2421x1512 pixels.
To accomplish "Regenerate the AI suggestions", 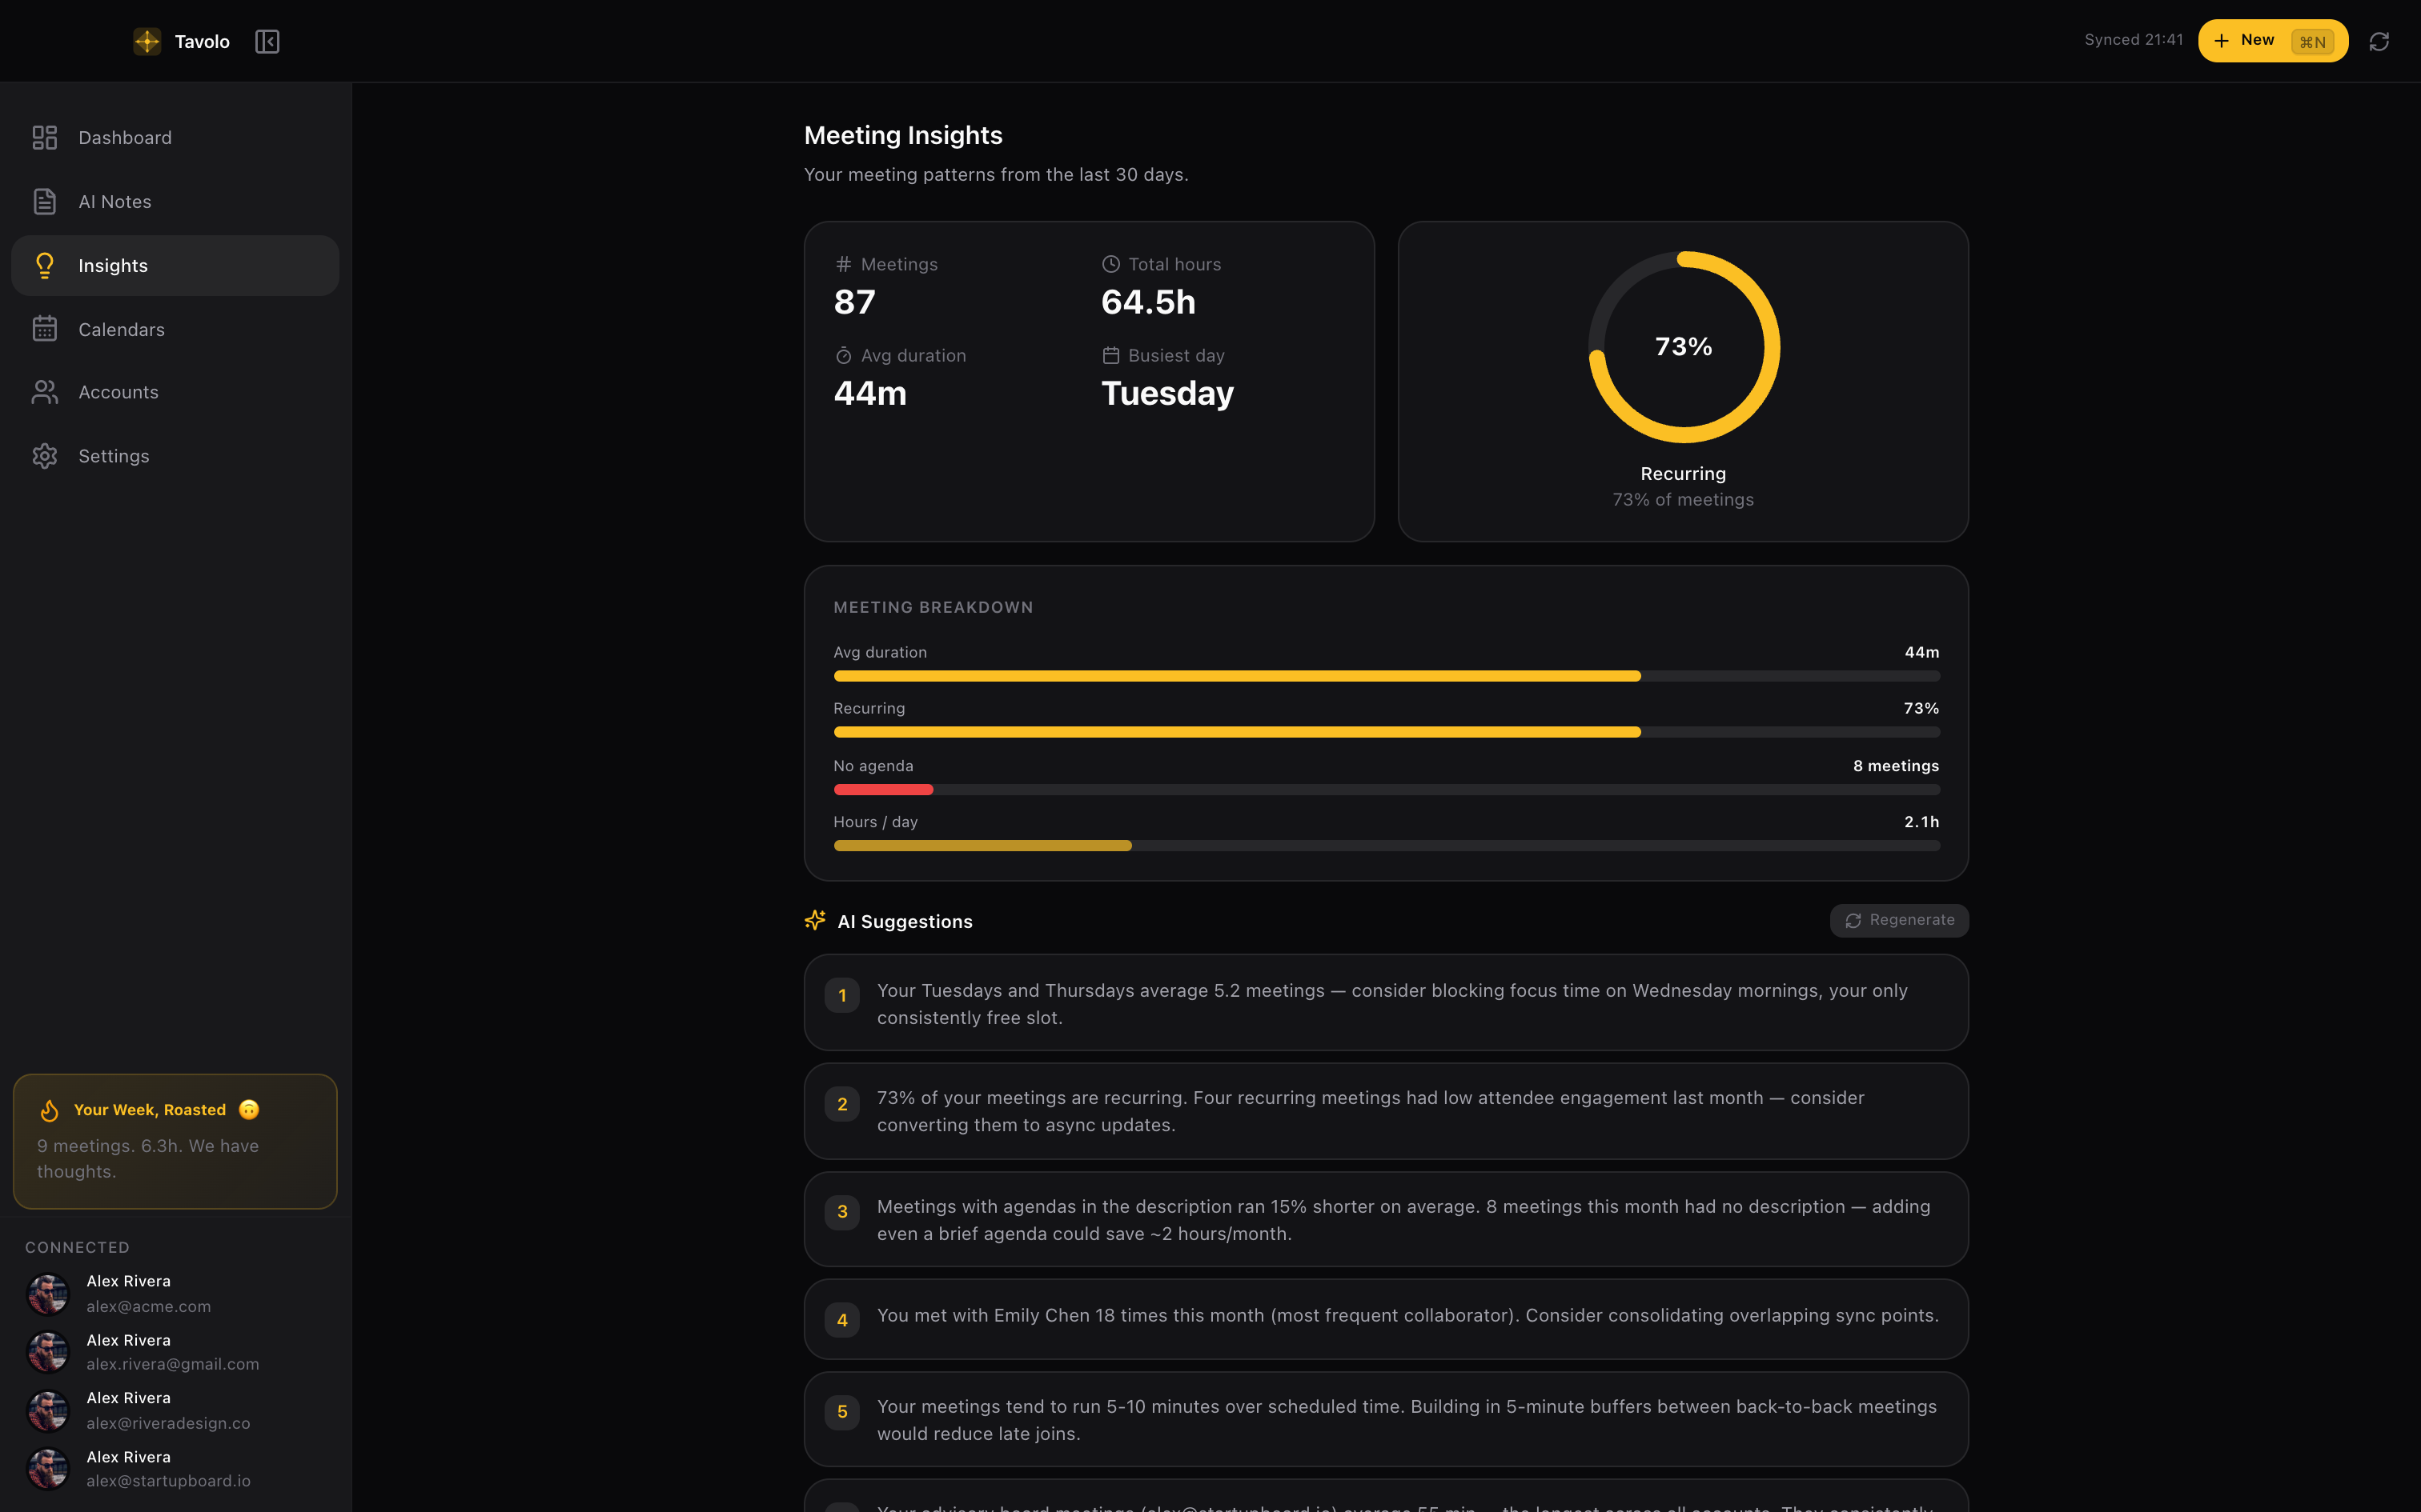I will point(1897,920).
